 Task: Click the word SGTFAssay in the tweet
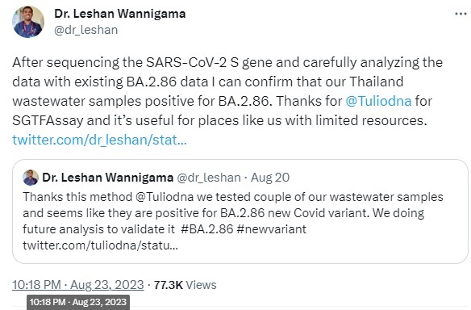pos(48,120)
